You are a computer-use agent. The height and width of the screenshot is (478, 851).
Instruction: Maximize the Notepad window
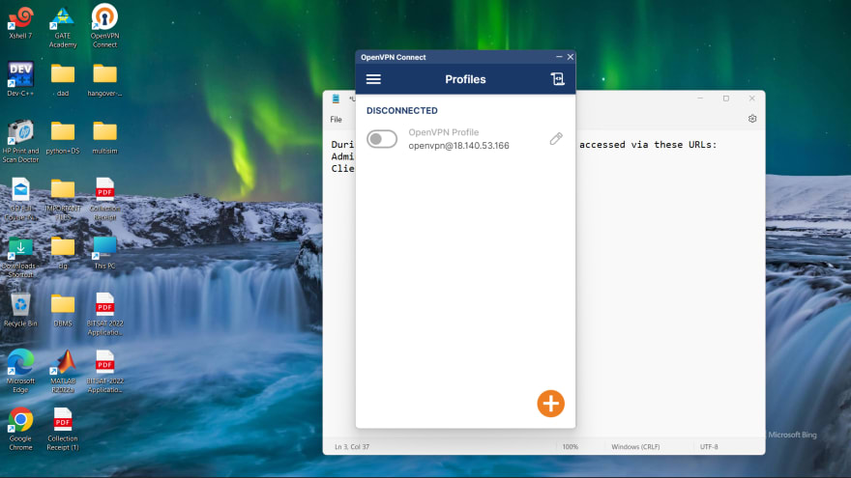coord(726,98)
